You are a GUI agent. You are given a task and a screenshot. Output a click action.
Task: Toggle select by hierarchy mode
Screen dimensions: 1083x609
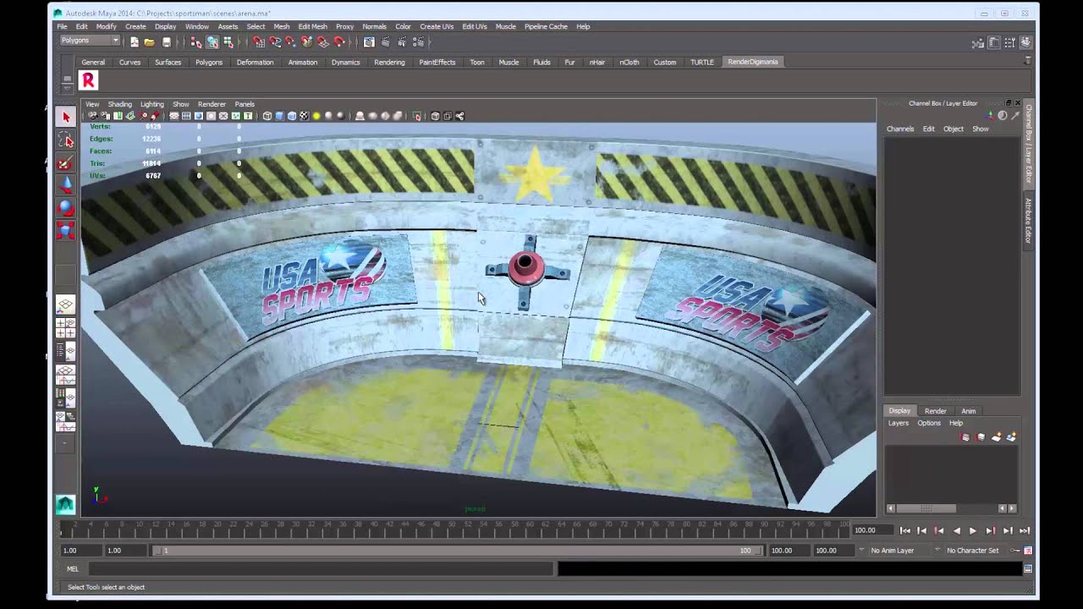(x=196, y=42)
